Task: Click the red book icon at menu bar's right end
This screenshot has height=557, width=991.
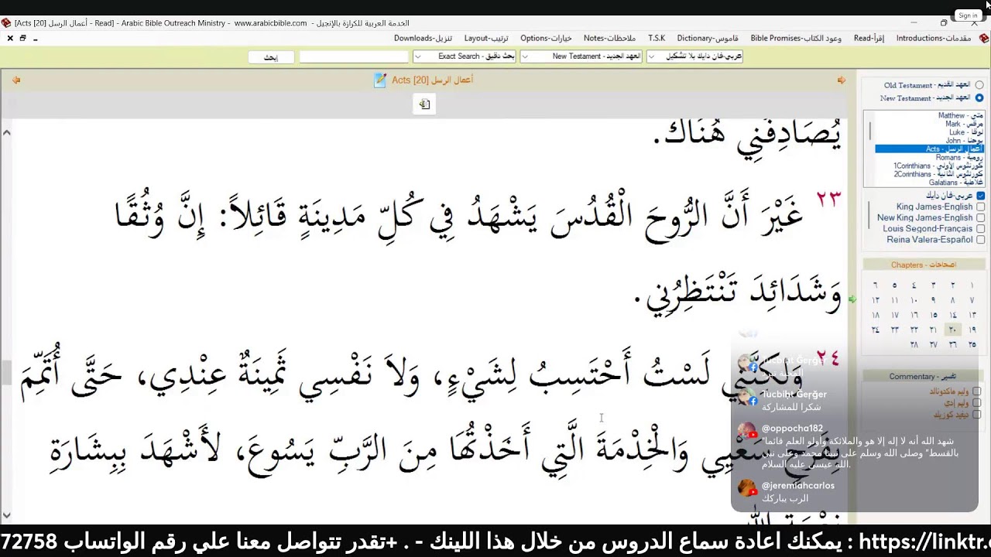Action: tap(984, 38)
